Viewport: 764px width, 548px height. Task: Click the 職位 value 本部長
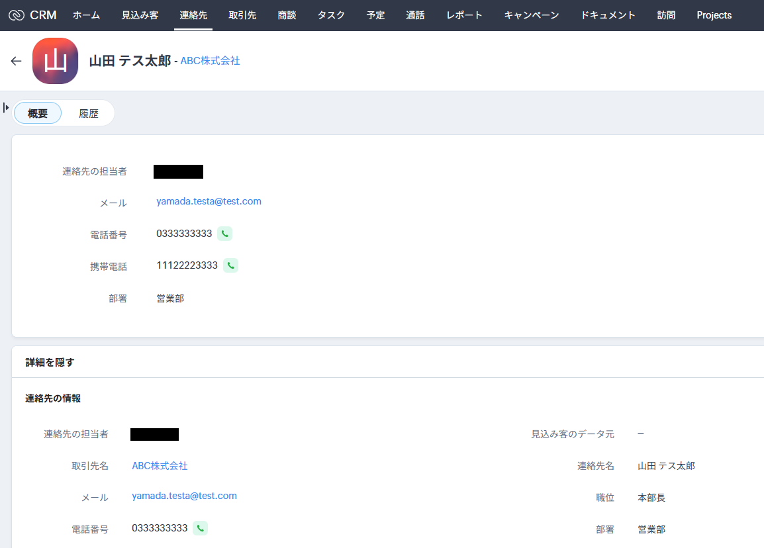click(651, 498)
